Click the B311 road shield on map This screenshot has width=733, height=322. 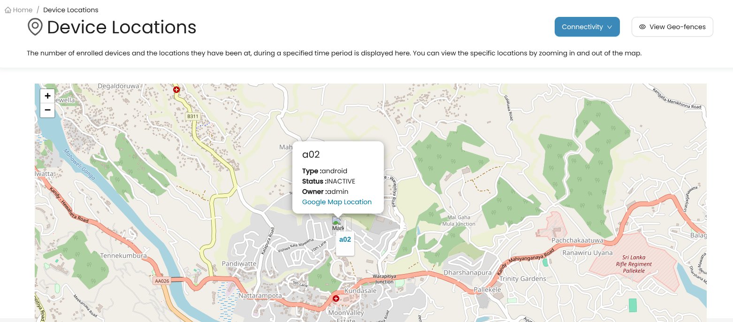point(191,116)
